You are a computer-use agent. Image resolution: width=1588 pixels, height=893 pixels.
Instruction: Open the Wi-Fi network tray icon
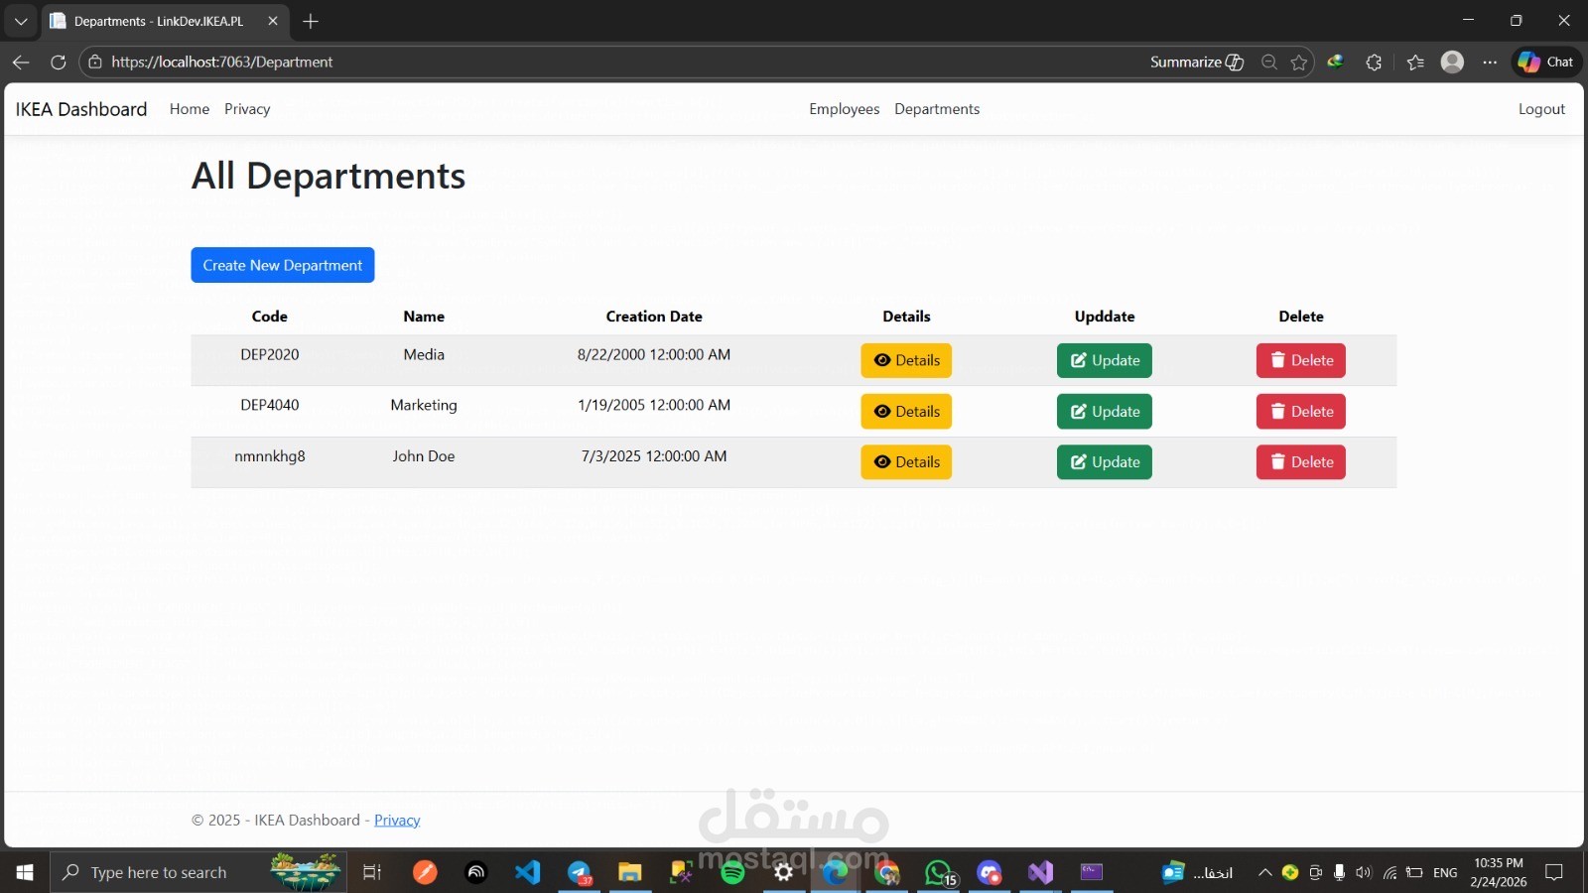(1389, 872)
